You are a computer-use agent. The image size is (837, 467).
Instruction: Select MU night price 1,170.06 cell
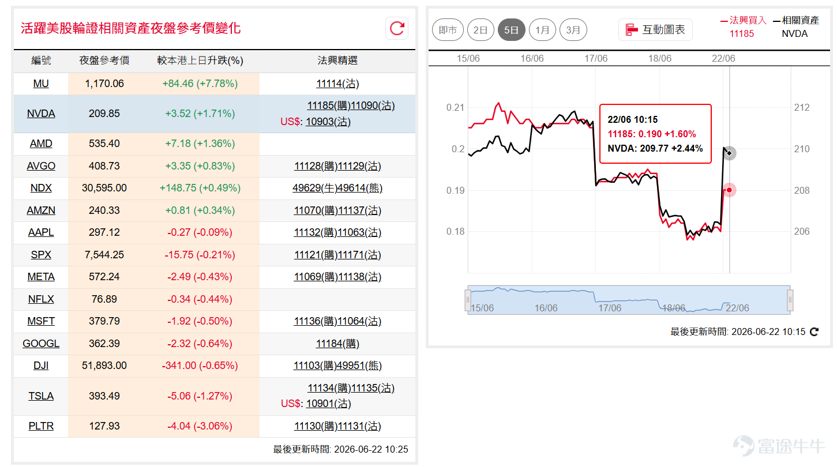coord(104,84)
